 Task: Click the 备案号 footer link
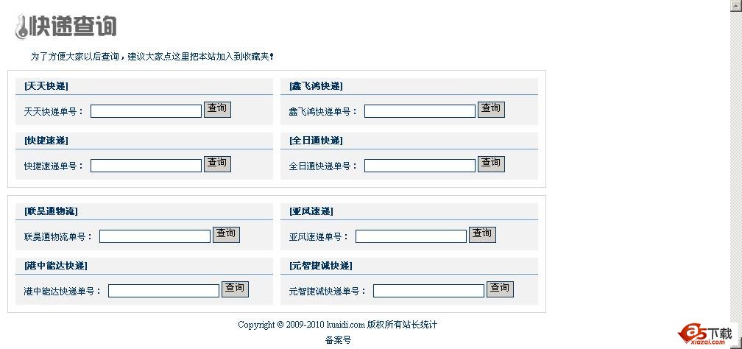pyautogui.click(x=338, y=340)
